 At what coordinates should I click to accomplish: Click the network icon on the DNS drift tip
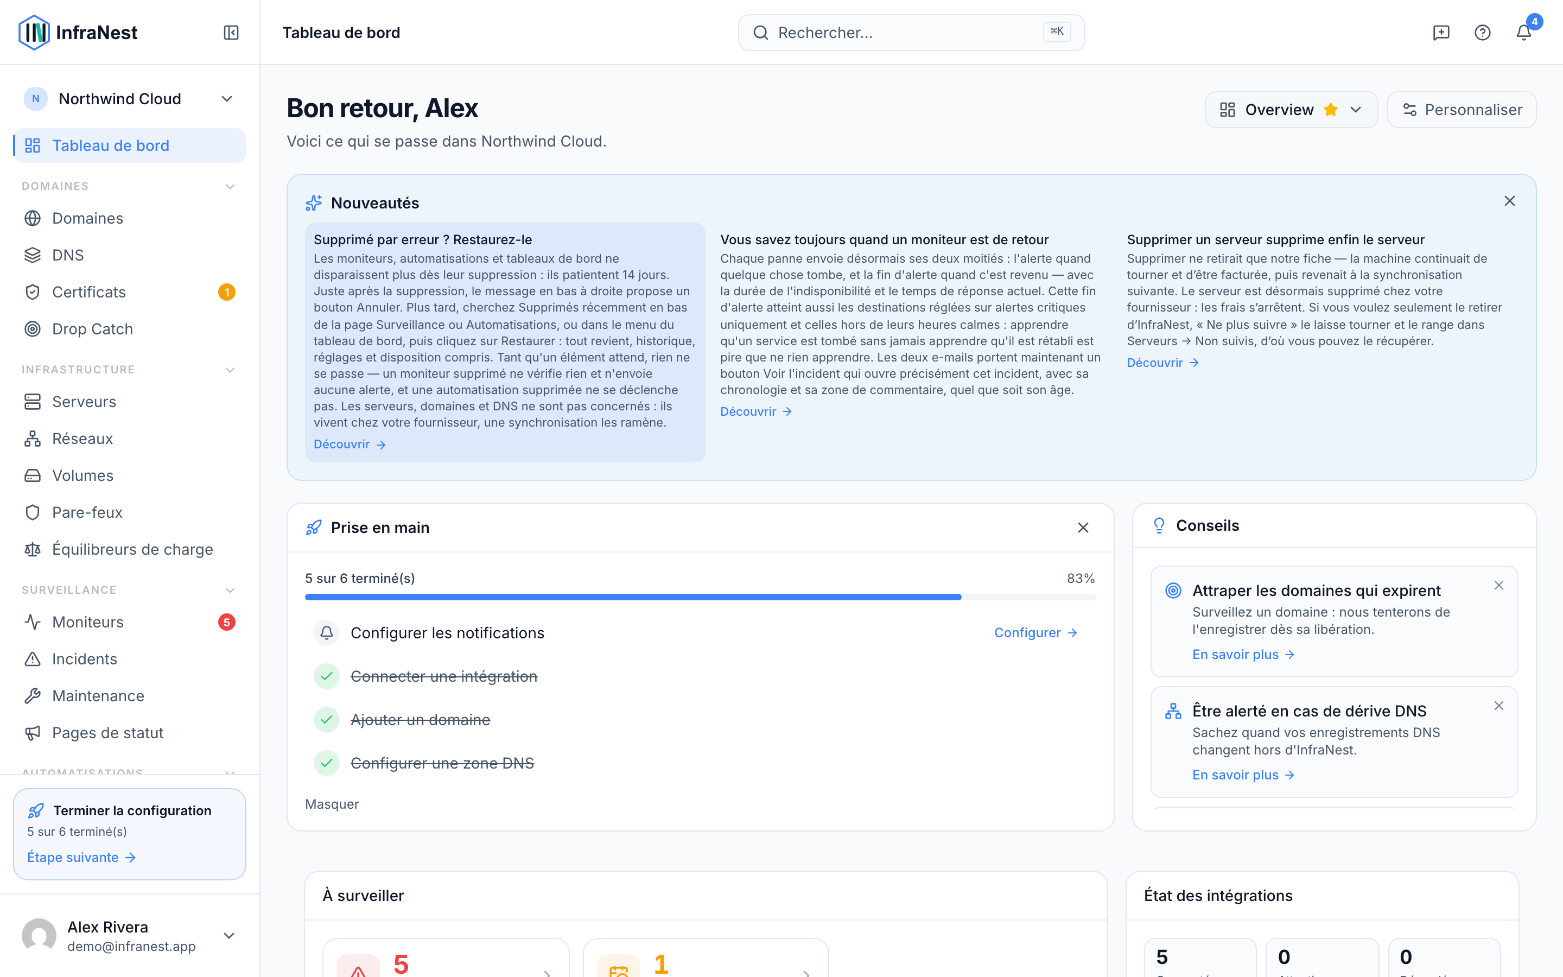(1173, 711)
